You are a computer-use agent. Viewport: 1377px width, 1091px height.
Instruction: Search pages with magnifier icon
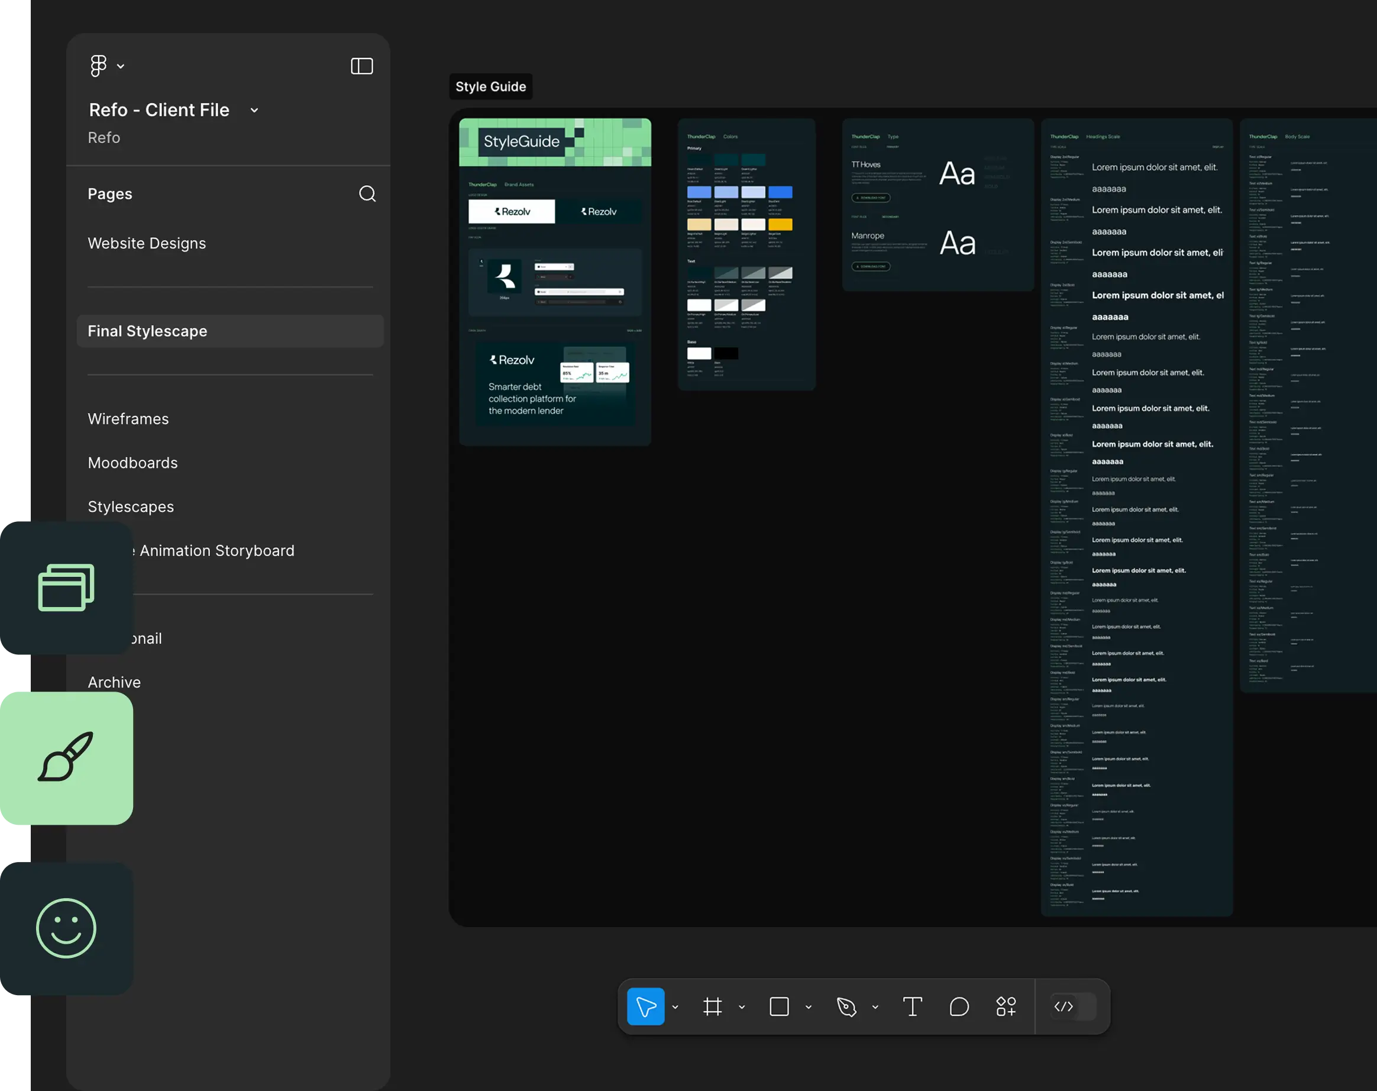(x=367, y=193)
